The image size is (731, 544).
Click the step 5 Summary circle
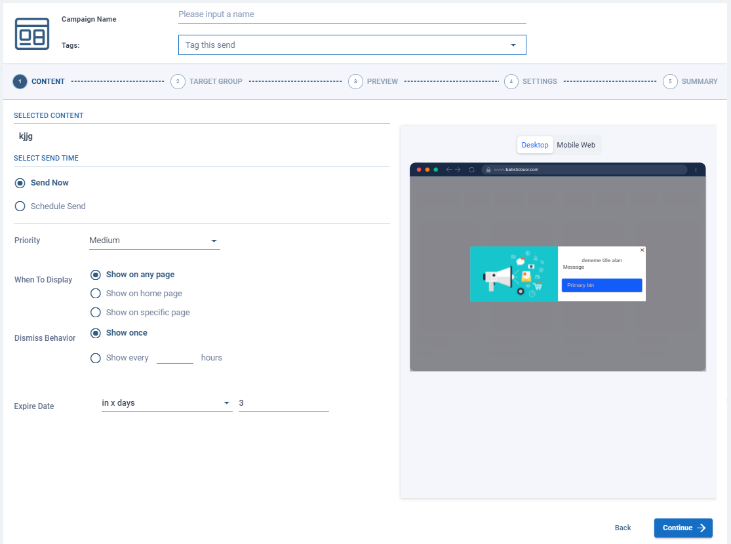(x=669, y=81)
